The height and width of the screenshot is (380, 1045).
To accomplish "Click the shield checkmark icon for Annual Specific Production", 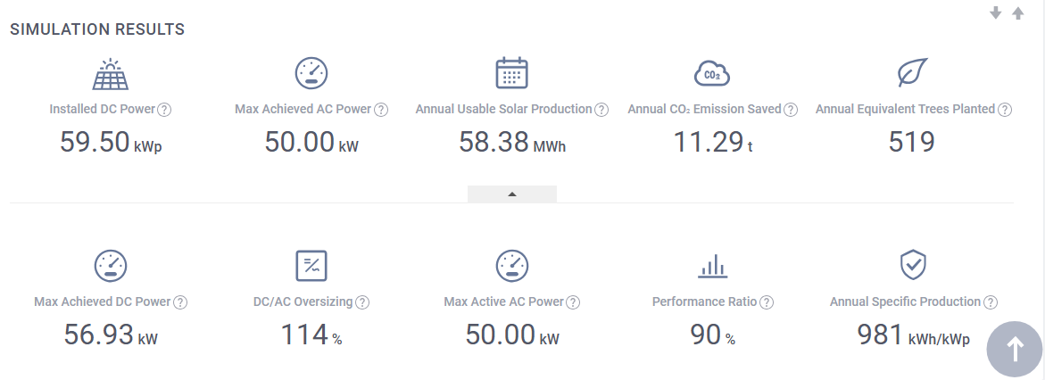I will (913, 264).
